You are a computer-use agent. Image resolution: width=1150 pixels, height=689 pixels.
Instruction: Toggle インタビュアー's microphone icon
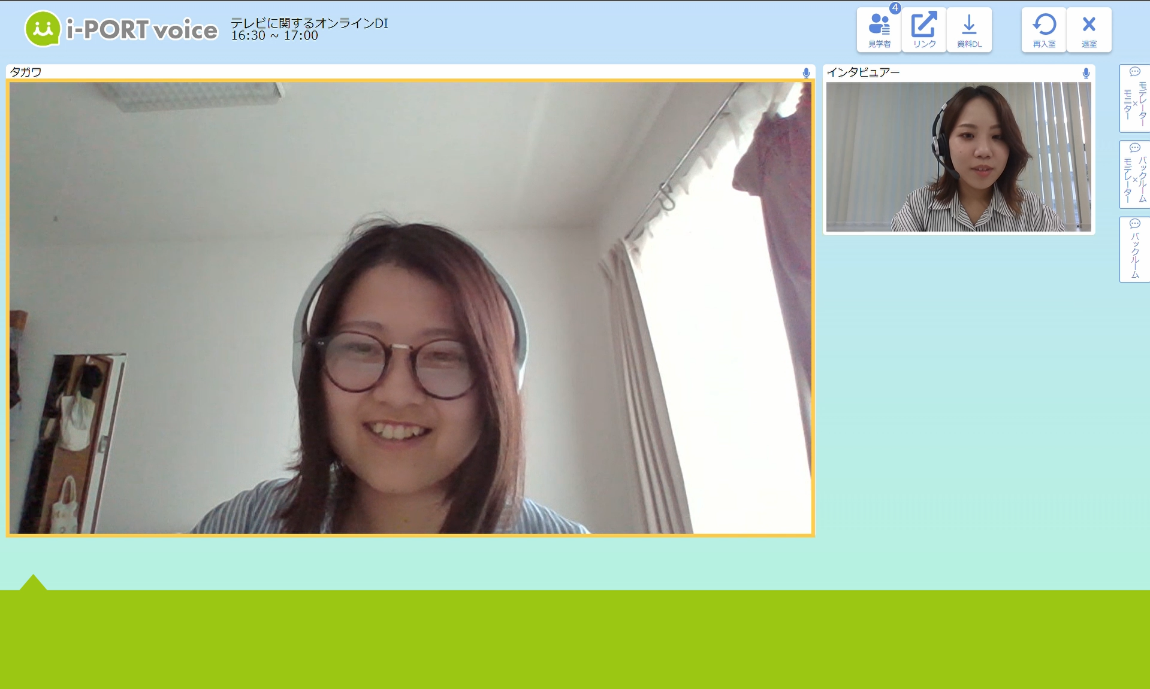click(1086, 73)
